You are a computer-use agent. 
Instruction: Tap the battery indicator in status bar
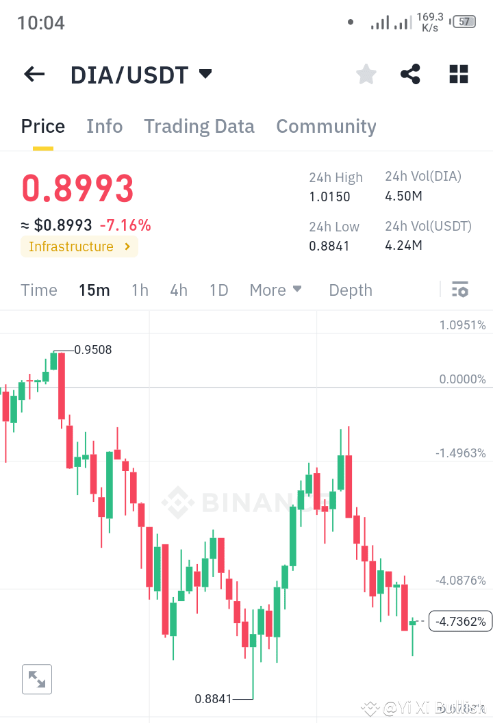click(463, 21)
